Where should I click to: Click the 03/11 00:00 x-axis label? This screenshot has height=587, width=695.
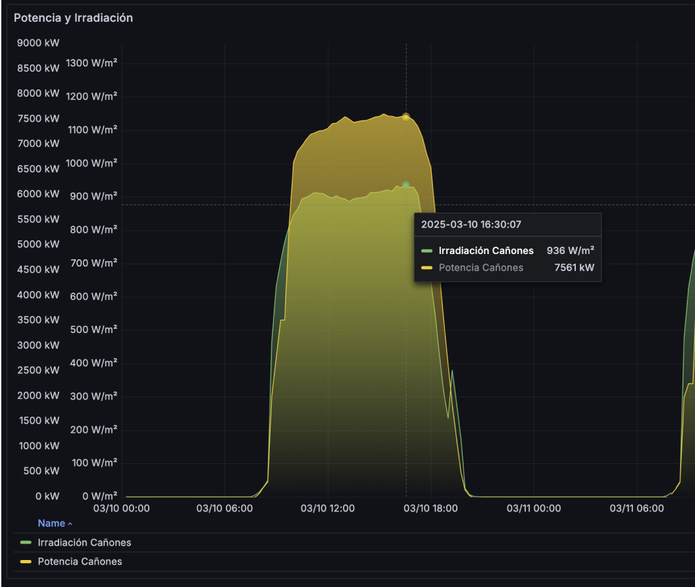tap(534, 508)
